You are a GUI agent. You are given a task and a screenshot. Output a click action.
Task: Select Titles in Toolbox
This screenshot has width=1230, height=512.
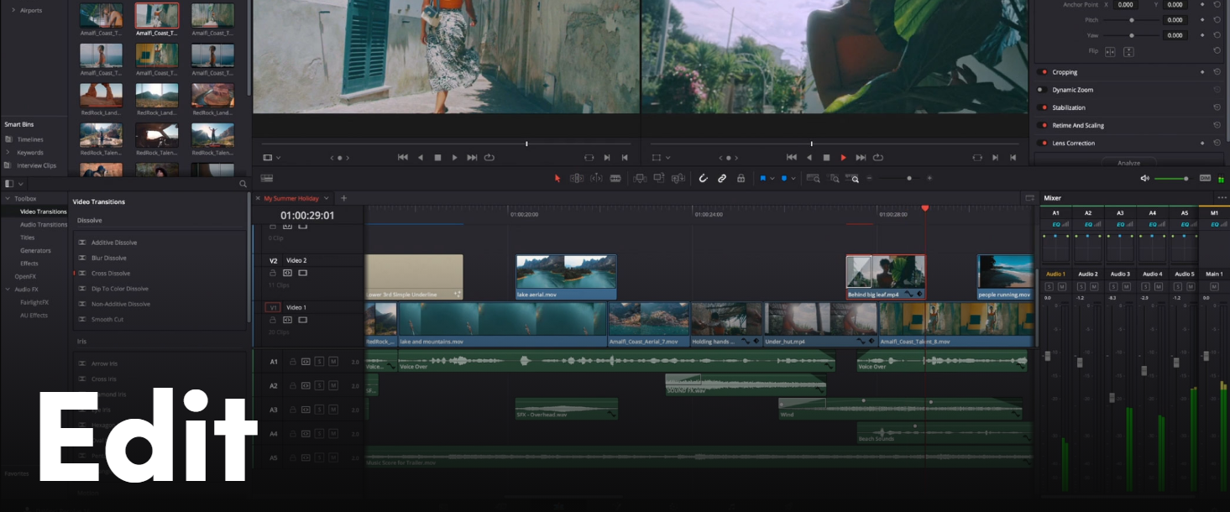click(28, 238)
